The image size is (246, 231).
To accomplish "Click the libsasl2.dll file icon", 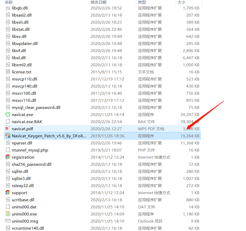I will tap(8, 15).
